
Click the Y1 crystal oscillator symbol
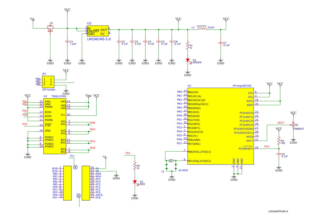tap(171, 161)
